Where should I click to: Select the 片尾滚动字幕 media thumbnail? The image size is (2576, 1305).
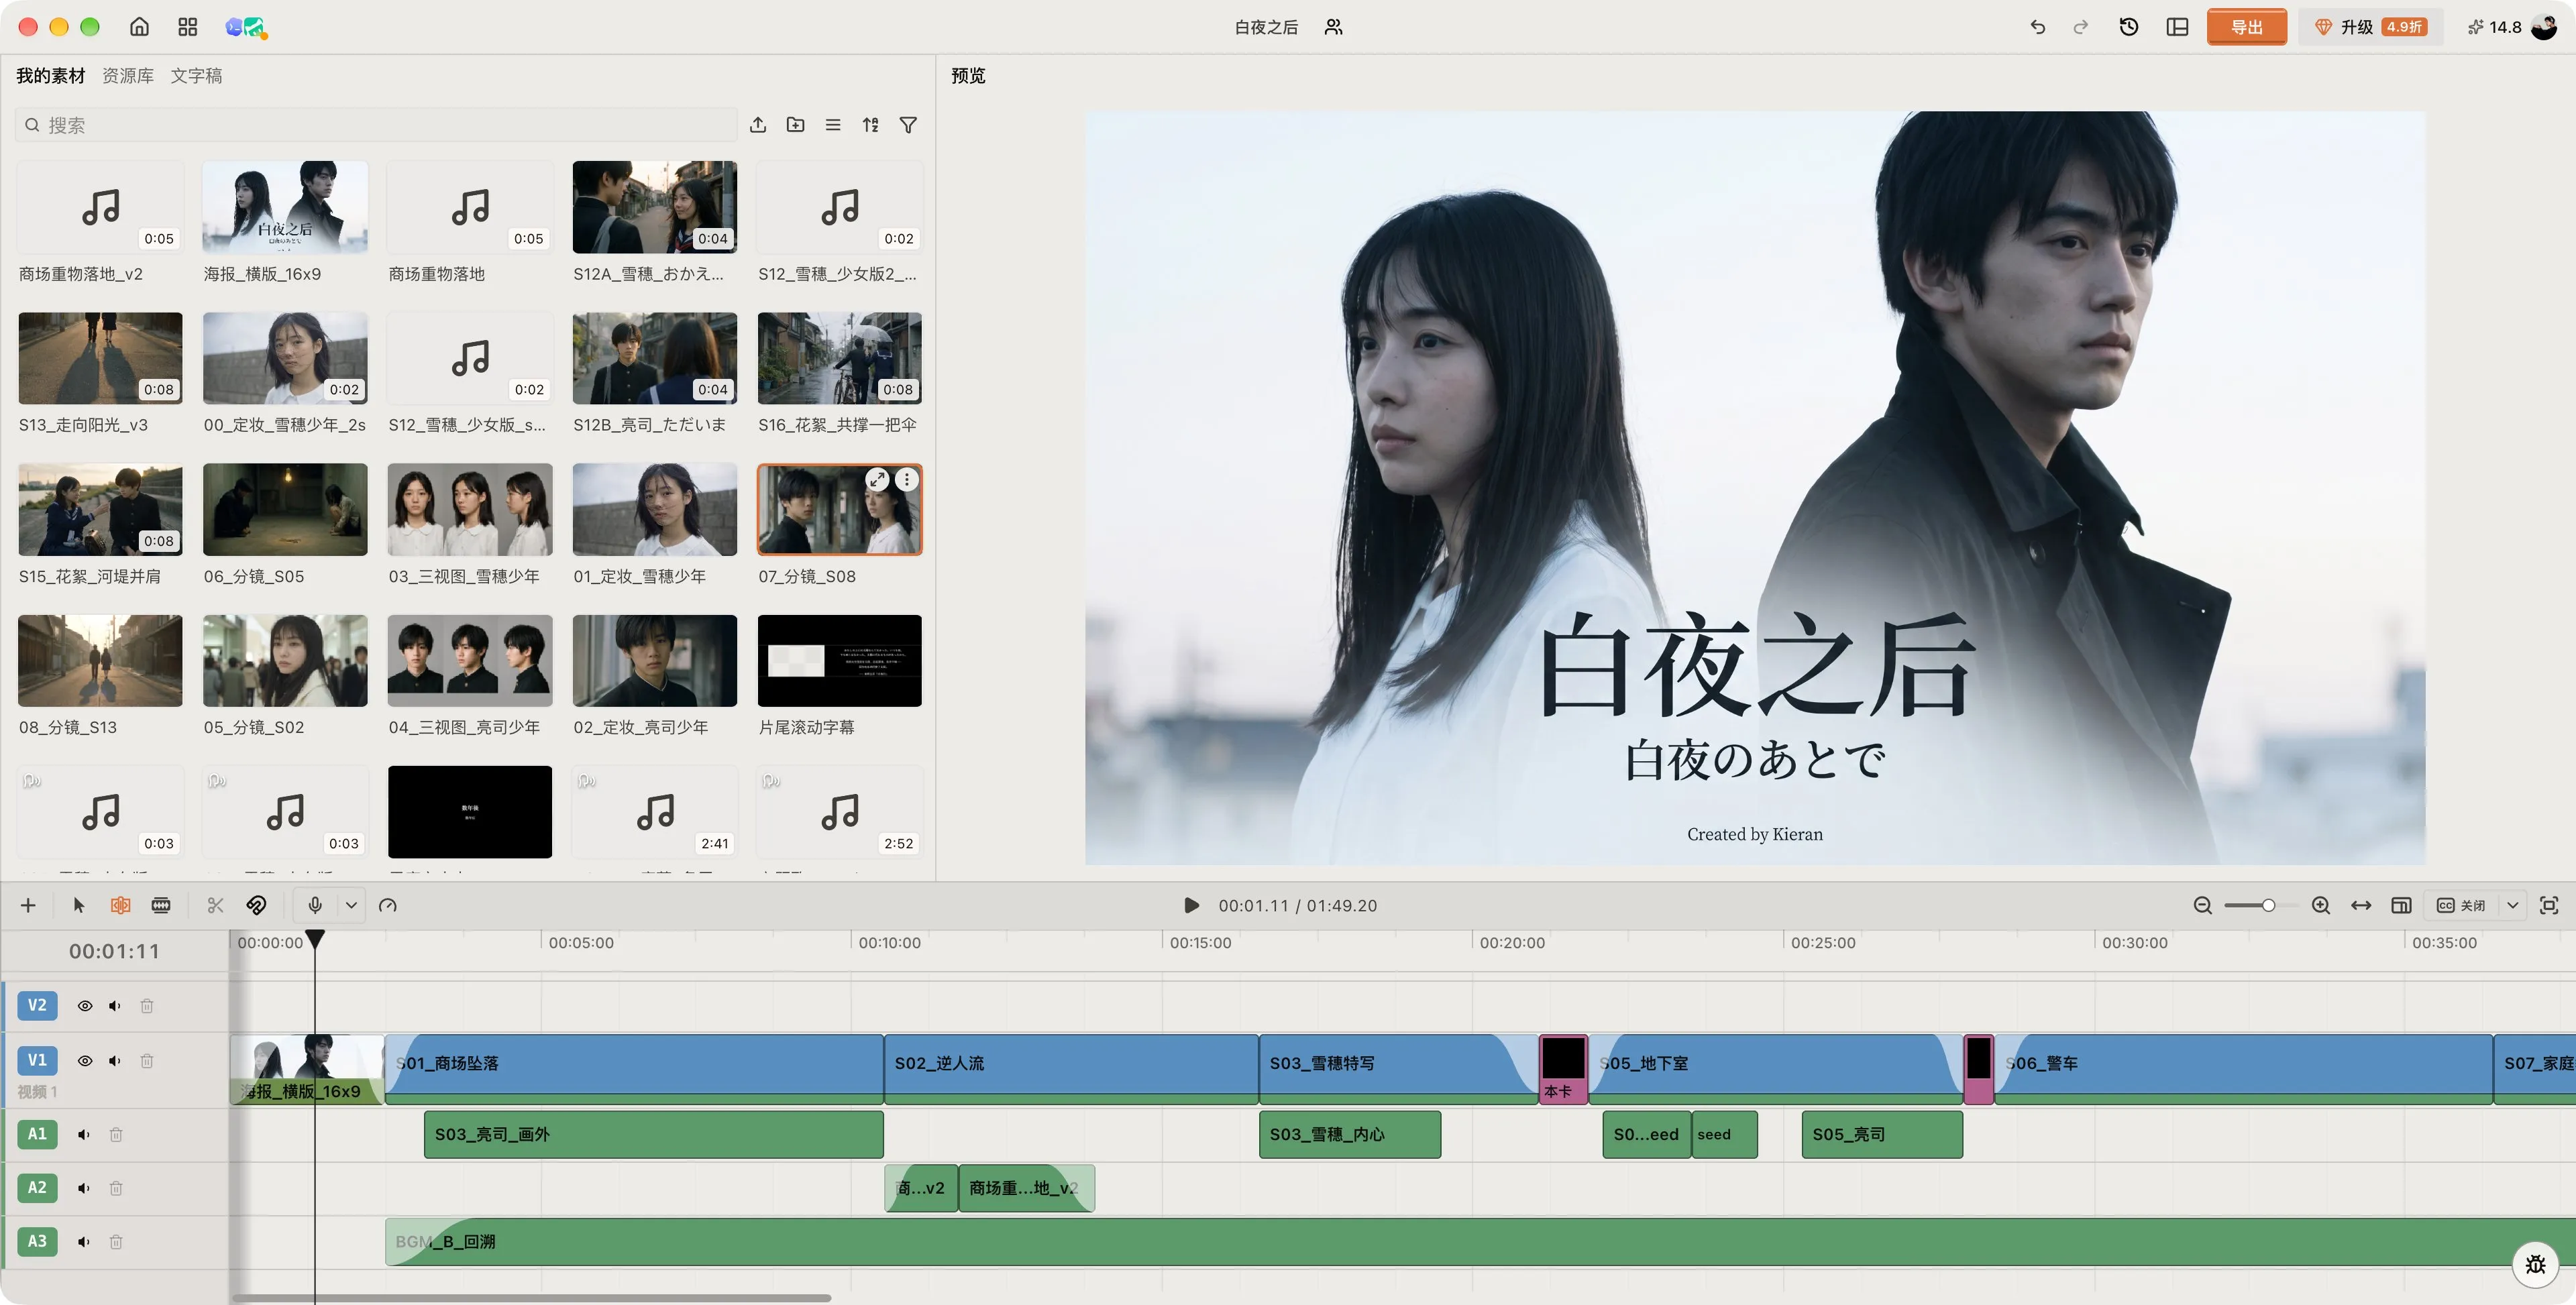coord(840,661)
